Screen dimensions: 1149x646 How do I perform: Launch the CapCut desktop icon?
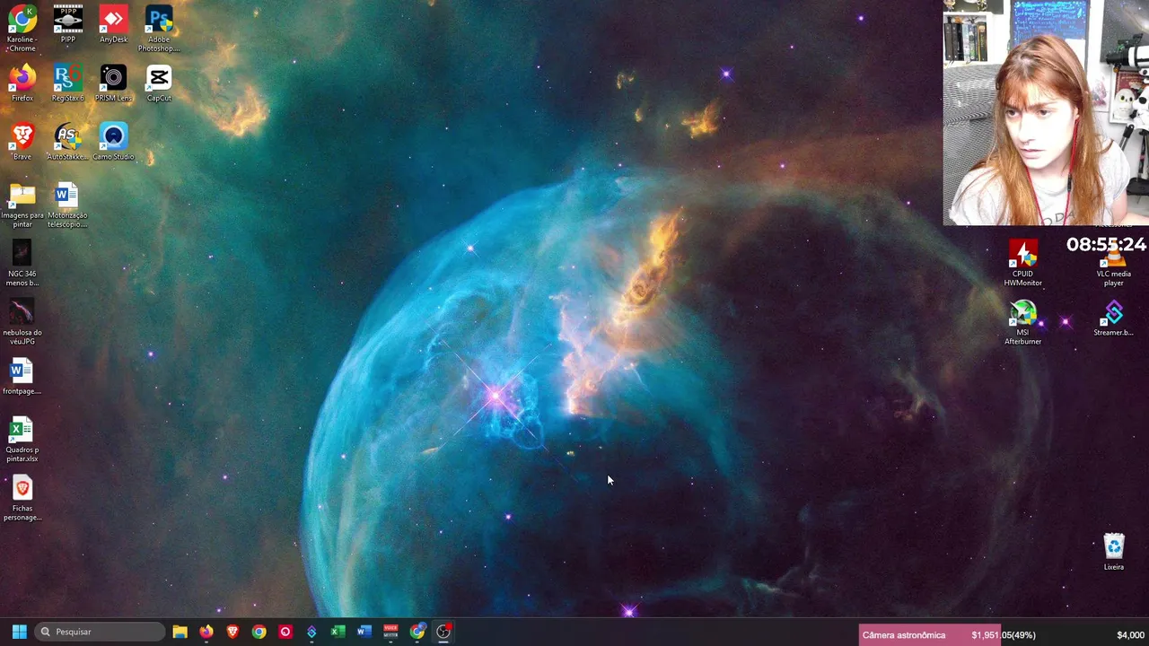click(159, 83)
